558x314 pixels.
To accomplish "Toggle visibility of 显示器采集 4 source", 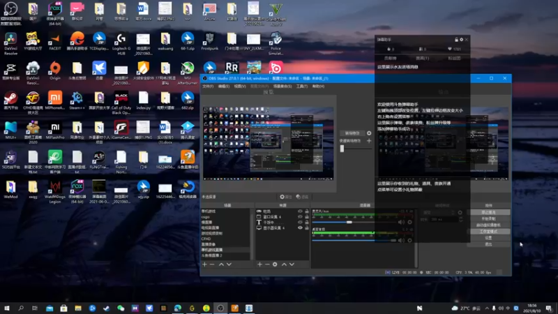I will tap(300, 228).
